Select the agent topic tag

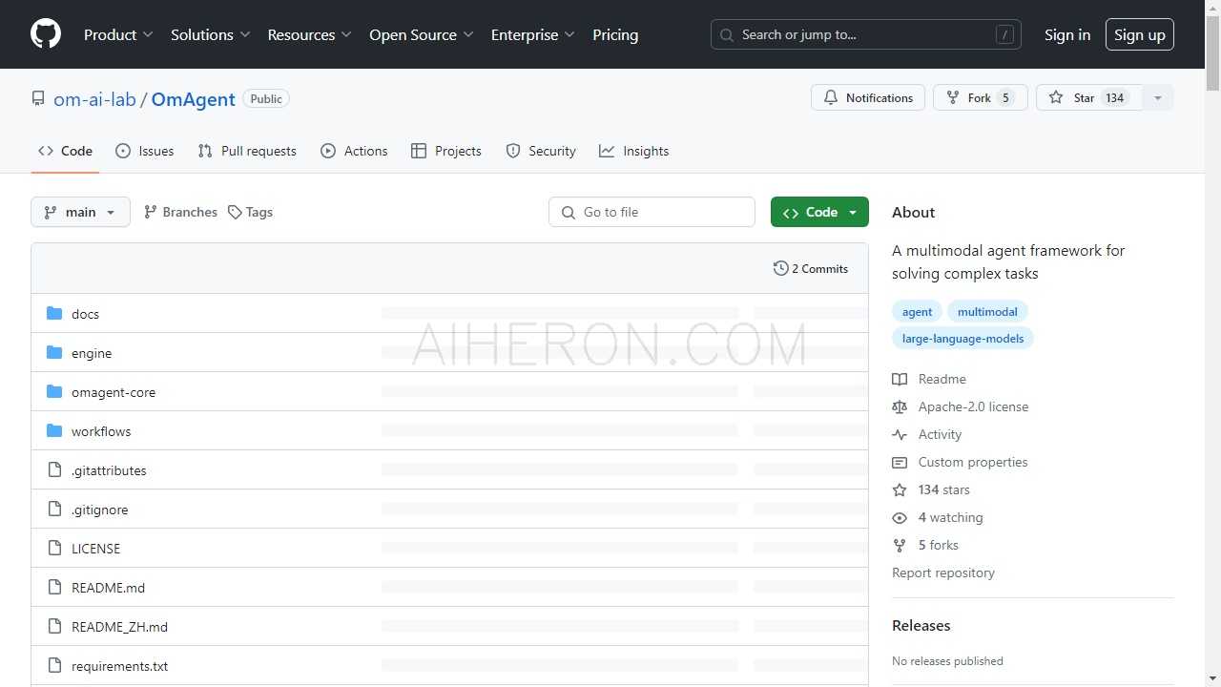[917, 311]
